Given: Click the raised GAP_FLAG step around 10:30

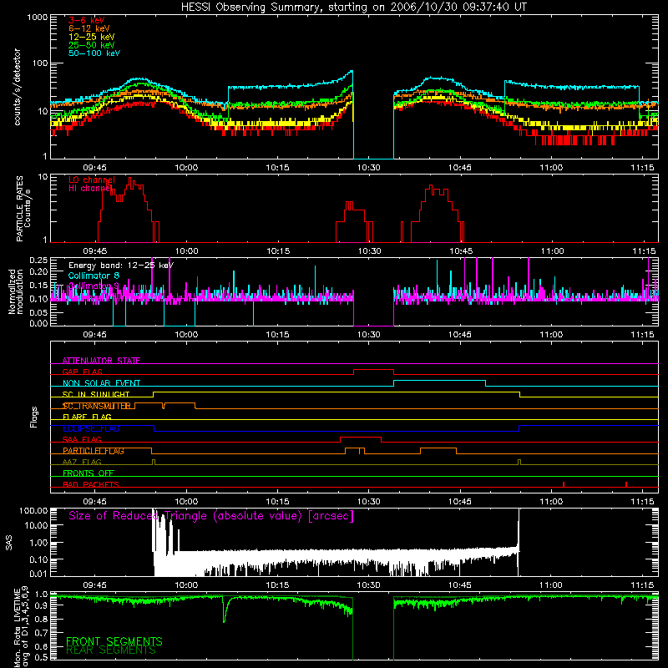Looking at the screenshot, I should [x=373, y=370].
